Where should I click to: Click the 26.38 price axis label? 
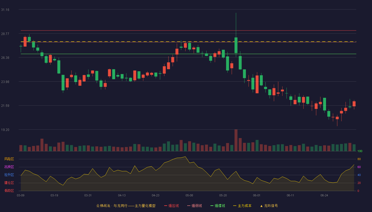coord(5,58)
